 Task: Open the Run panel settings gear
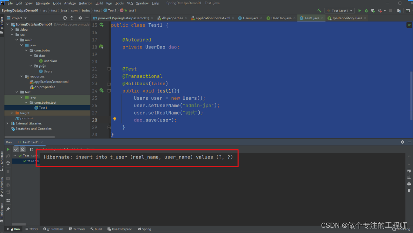click(402, 142)
